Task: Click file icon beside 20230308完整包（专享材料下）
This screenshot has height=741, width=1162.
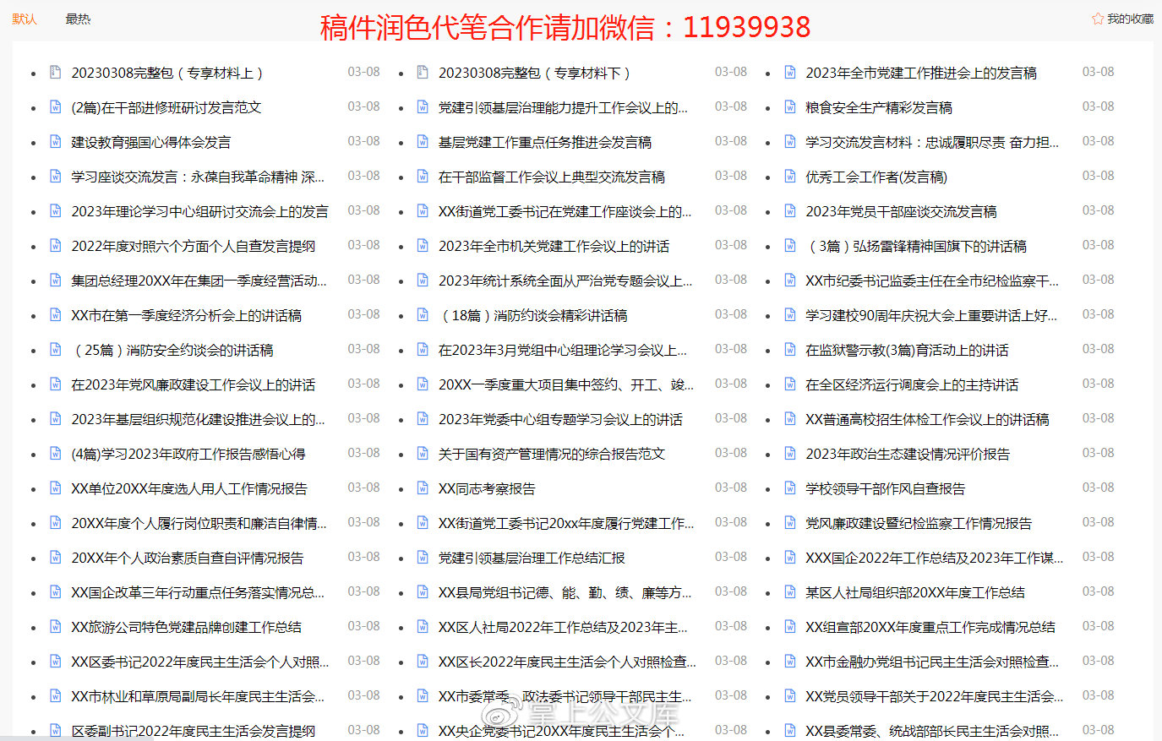Action: pyautogui.click(x=423, y=73)
